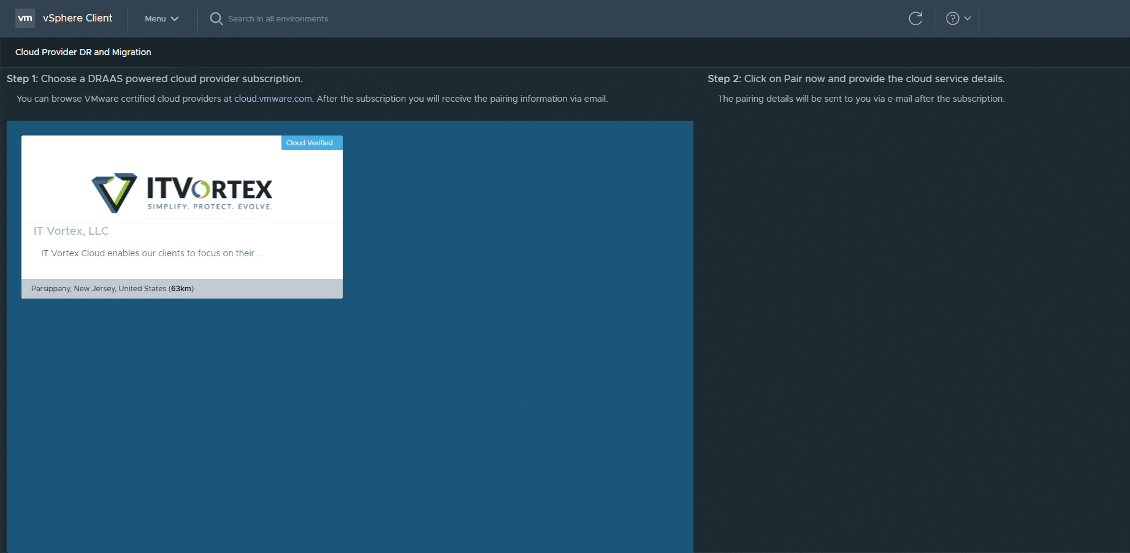Click the vSphere Client title text

pyautogui.click(x=77, y=18)
